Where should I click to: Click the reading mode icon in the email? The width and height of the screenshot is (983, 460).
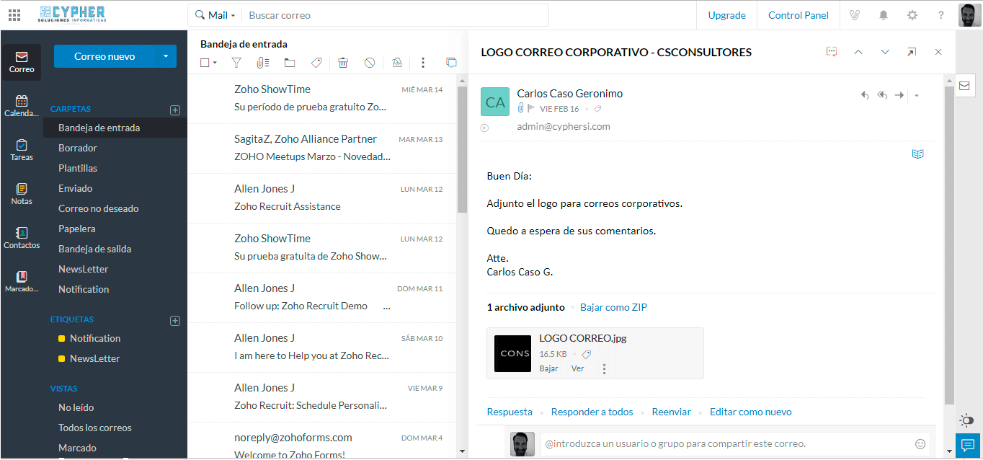[917, 154]
